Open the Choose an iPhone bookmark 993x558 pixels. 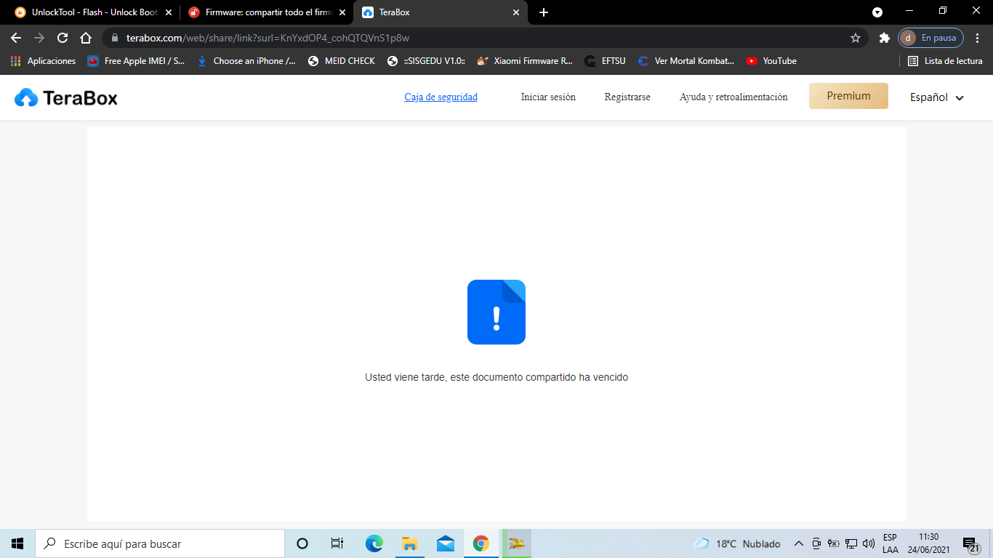coord(246,61)
